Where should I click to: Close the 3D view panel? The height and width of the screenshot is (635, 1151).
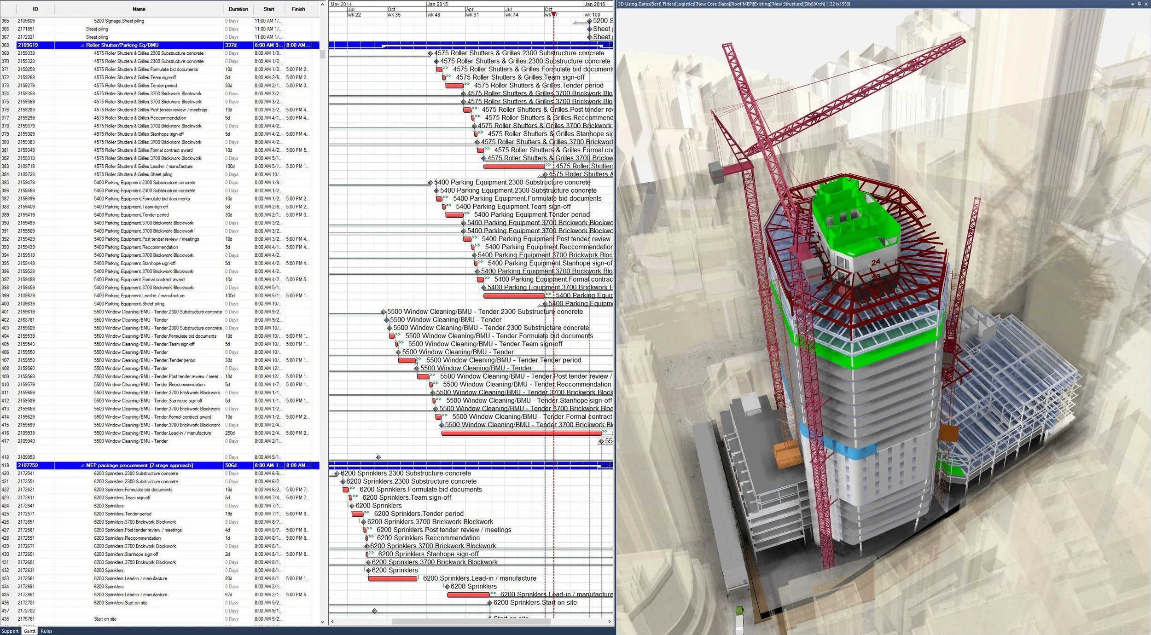pyautogui.click(x=1146, y=4)
